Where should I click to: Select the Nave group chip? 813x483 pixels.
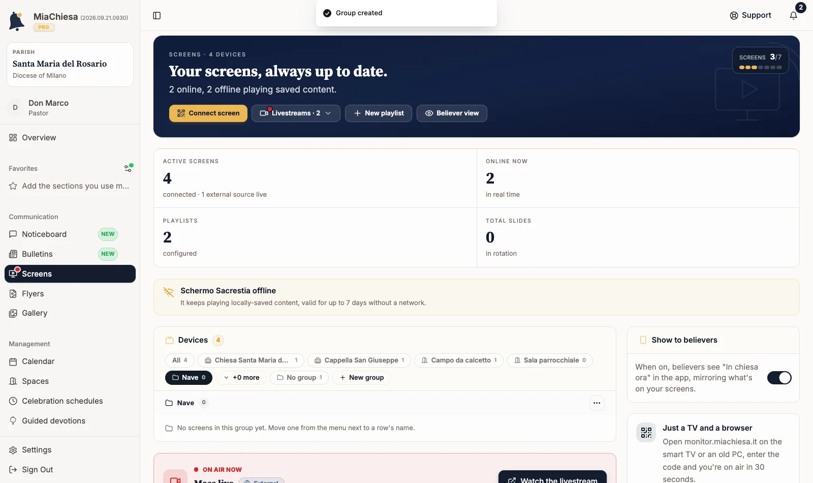189,378
